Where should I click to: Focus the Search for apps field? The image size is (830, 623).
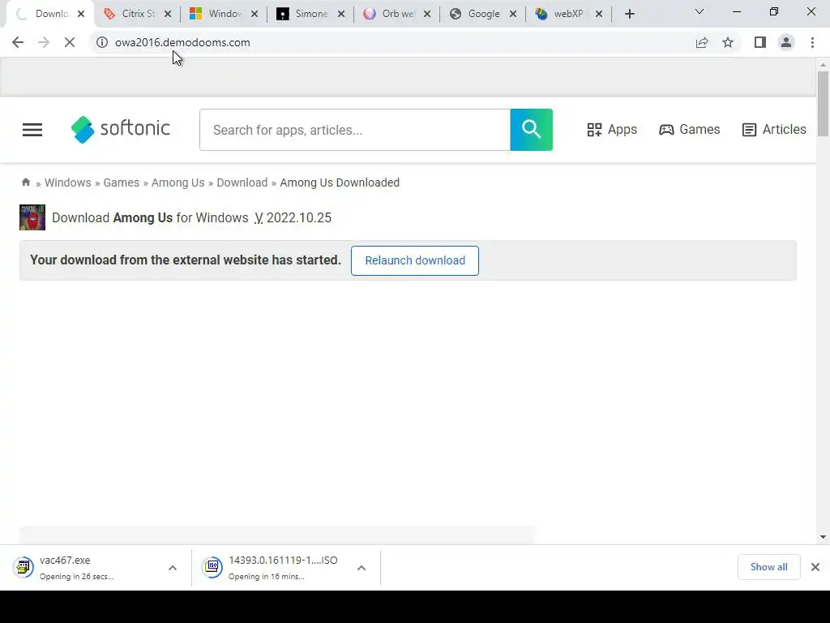point(355,130)
